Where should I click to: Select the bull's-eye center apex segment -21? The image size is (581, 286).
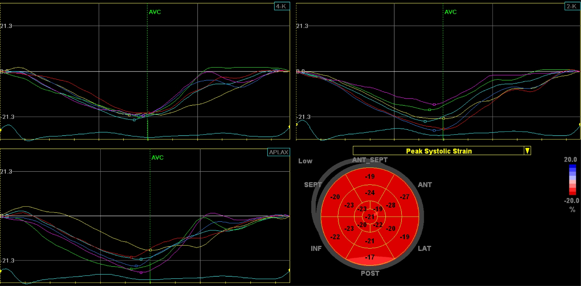[370, 216]
